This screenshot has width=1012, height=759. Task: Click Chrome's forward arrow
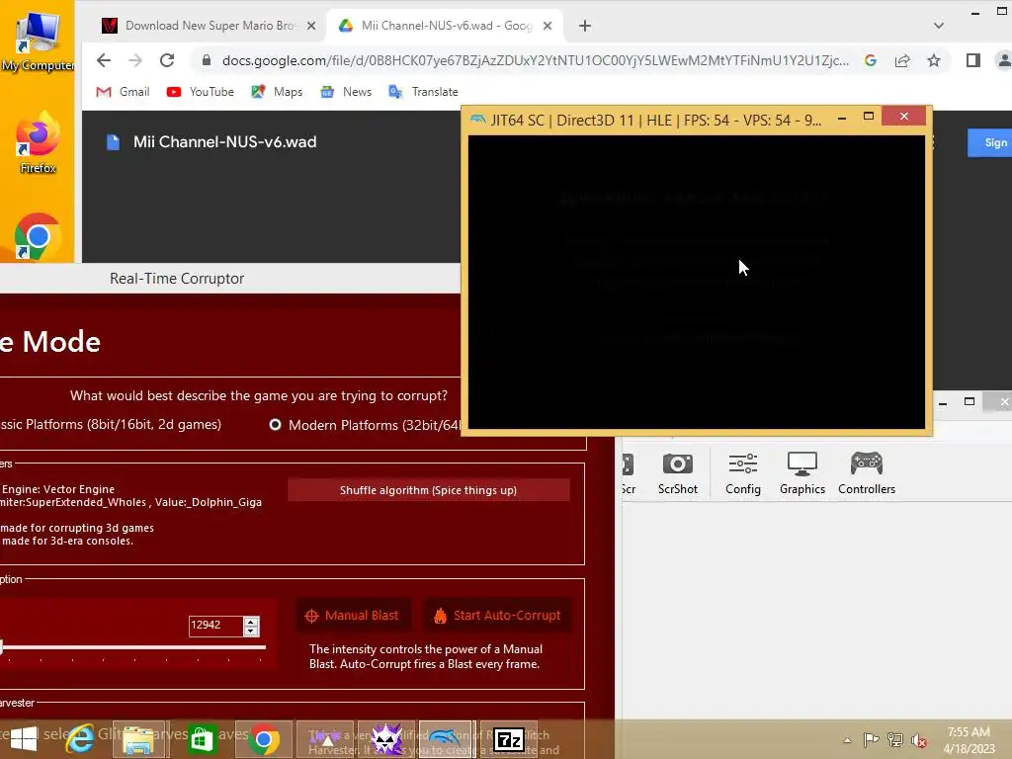tap(134, 60)
